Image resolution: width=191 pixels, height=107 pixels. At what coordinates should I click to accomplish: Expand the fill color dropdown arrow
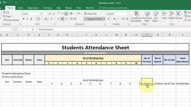[x=48, y=19]
